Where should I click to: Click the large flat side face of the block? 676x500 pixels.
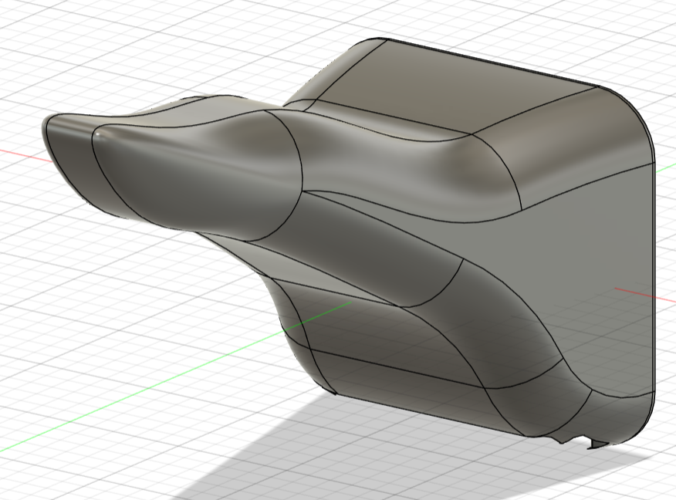(586, 255)
